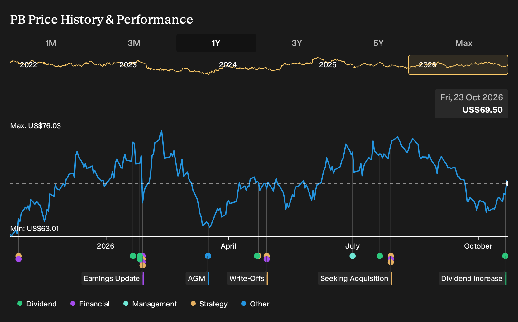This screenshot has height=322, width=518.
Task: Click the April axis label
Action: pos(228,246)
